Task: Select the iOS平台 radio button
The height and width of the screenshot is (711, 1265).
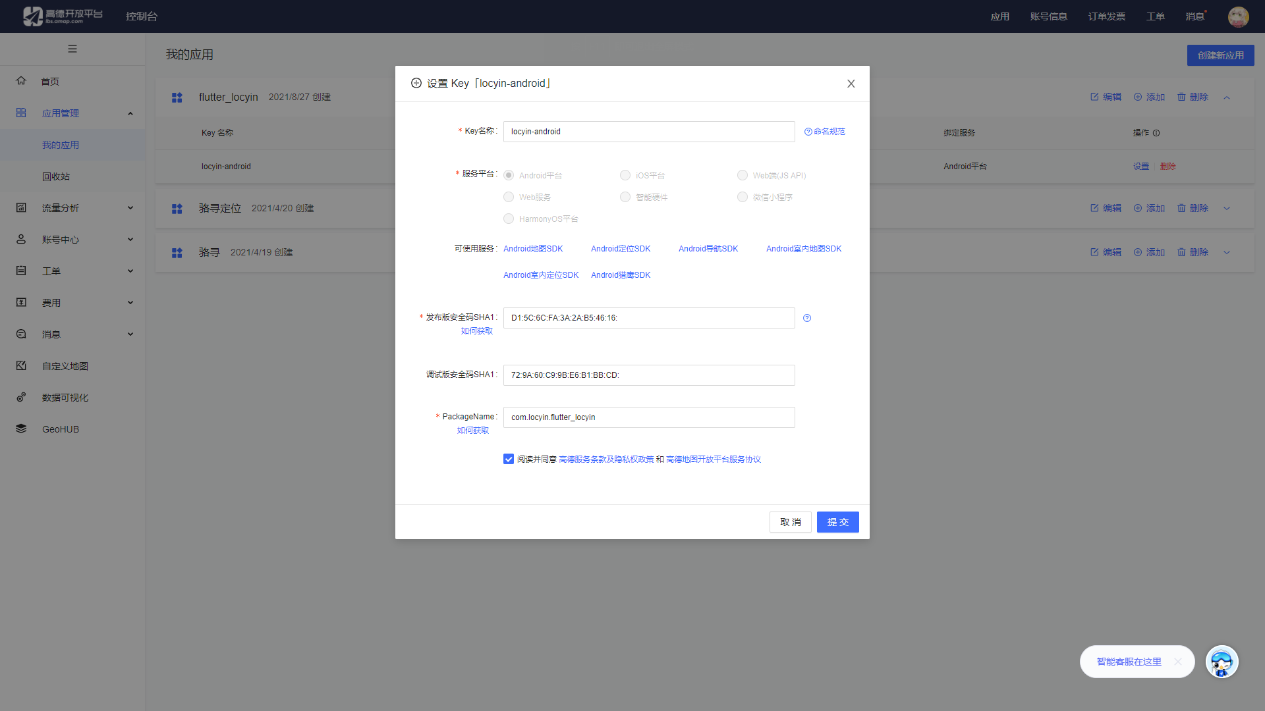Action: point(625,175)
